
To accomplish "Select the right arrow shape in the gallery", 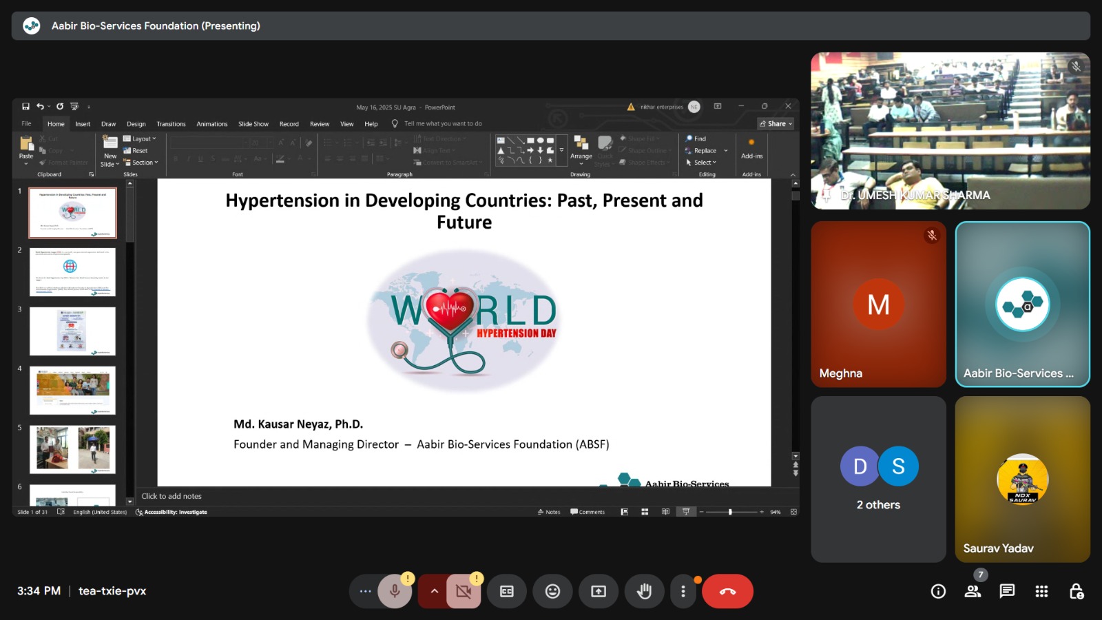I will point(530,149).
